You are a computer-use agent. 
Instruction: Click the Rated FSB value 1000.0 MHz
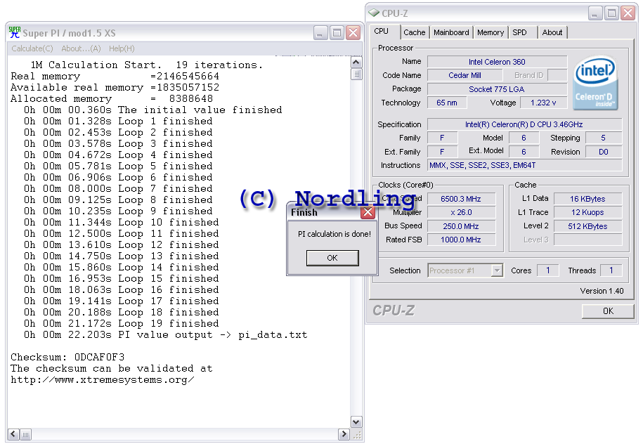click(x=461, y=240)
